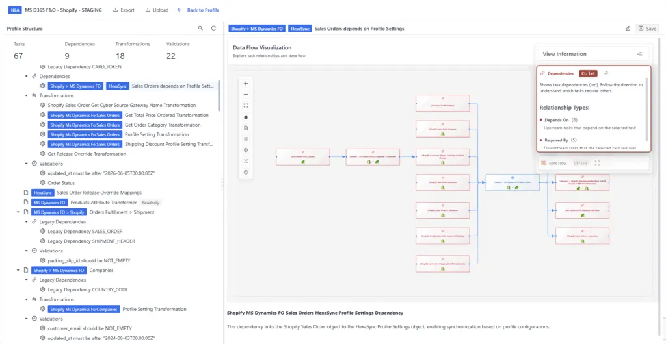Screen dimensions: 666x344
Task: Collapse Transformations under Companies node
Action: click(26, 299)
